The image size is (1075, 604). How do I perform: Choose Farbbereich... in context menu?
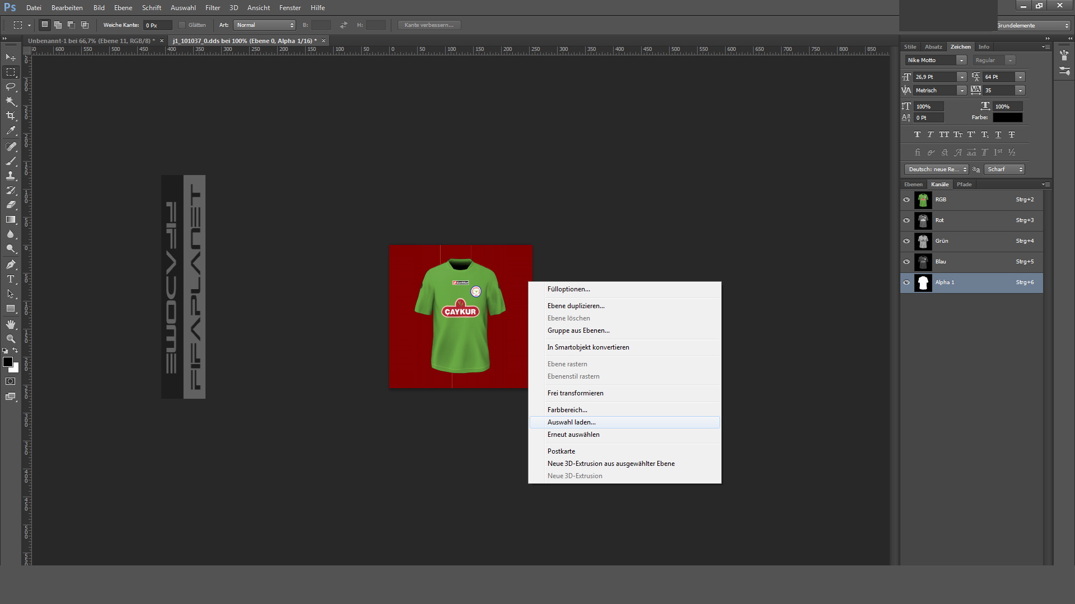point(624,410)
